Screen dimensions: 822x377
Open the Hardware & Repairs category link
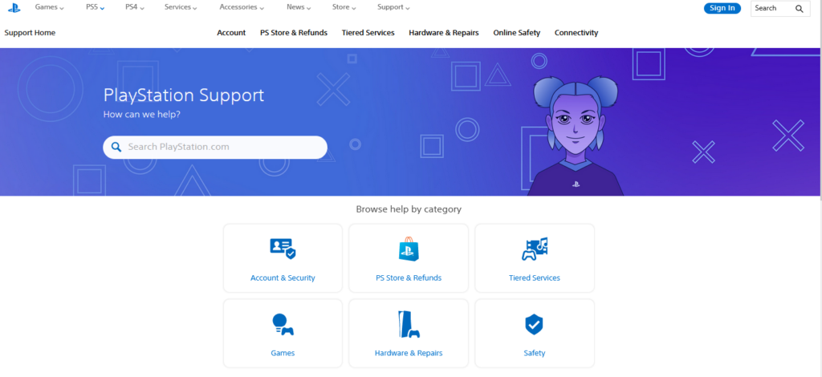[x=409, y=353]
